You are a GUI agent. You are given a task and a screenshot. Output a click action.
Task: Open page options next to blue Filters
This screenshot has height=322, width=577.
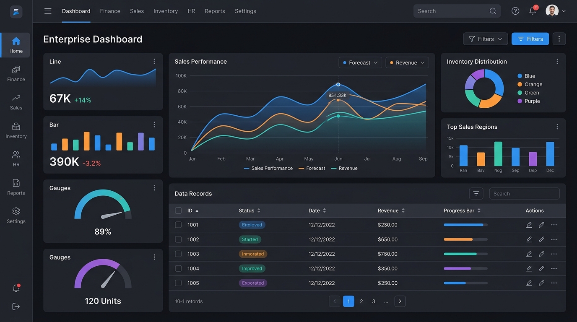pyautogui.click(x=559, y=39)
